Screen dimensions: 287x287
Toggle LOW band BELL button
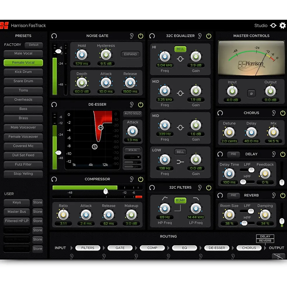point(180,152)
